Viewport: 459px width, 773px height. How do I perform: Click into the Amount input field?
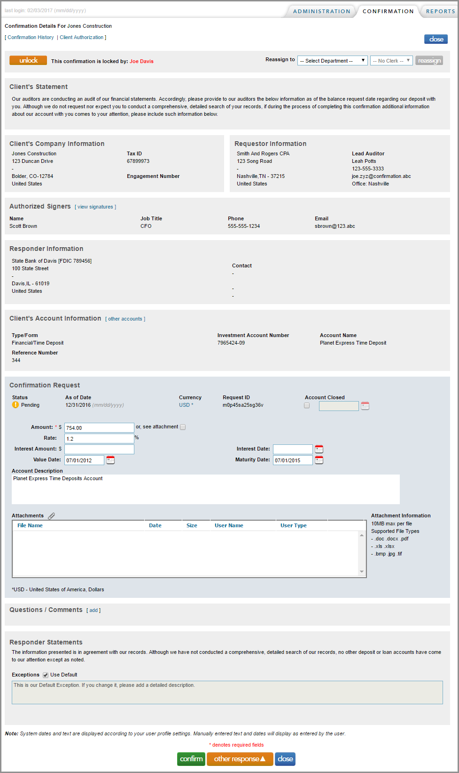coord(99,427)
